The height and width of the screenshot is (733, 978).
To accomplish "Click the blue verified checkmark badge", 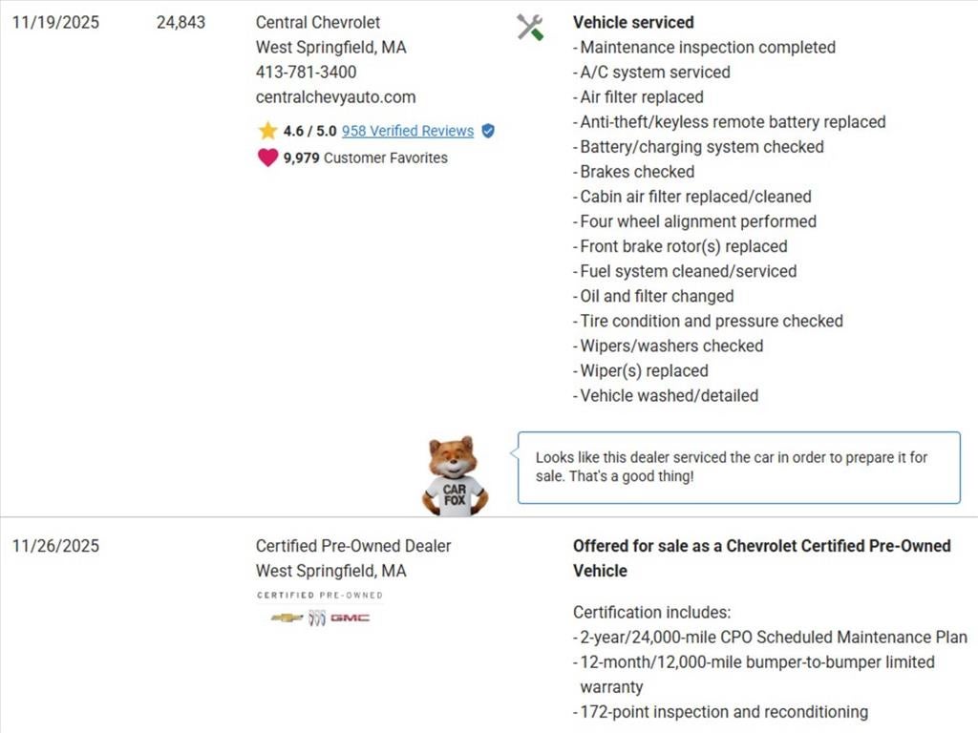I will 488,131.
